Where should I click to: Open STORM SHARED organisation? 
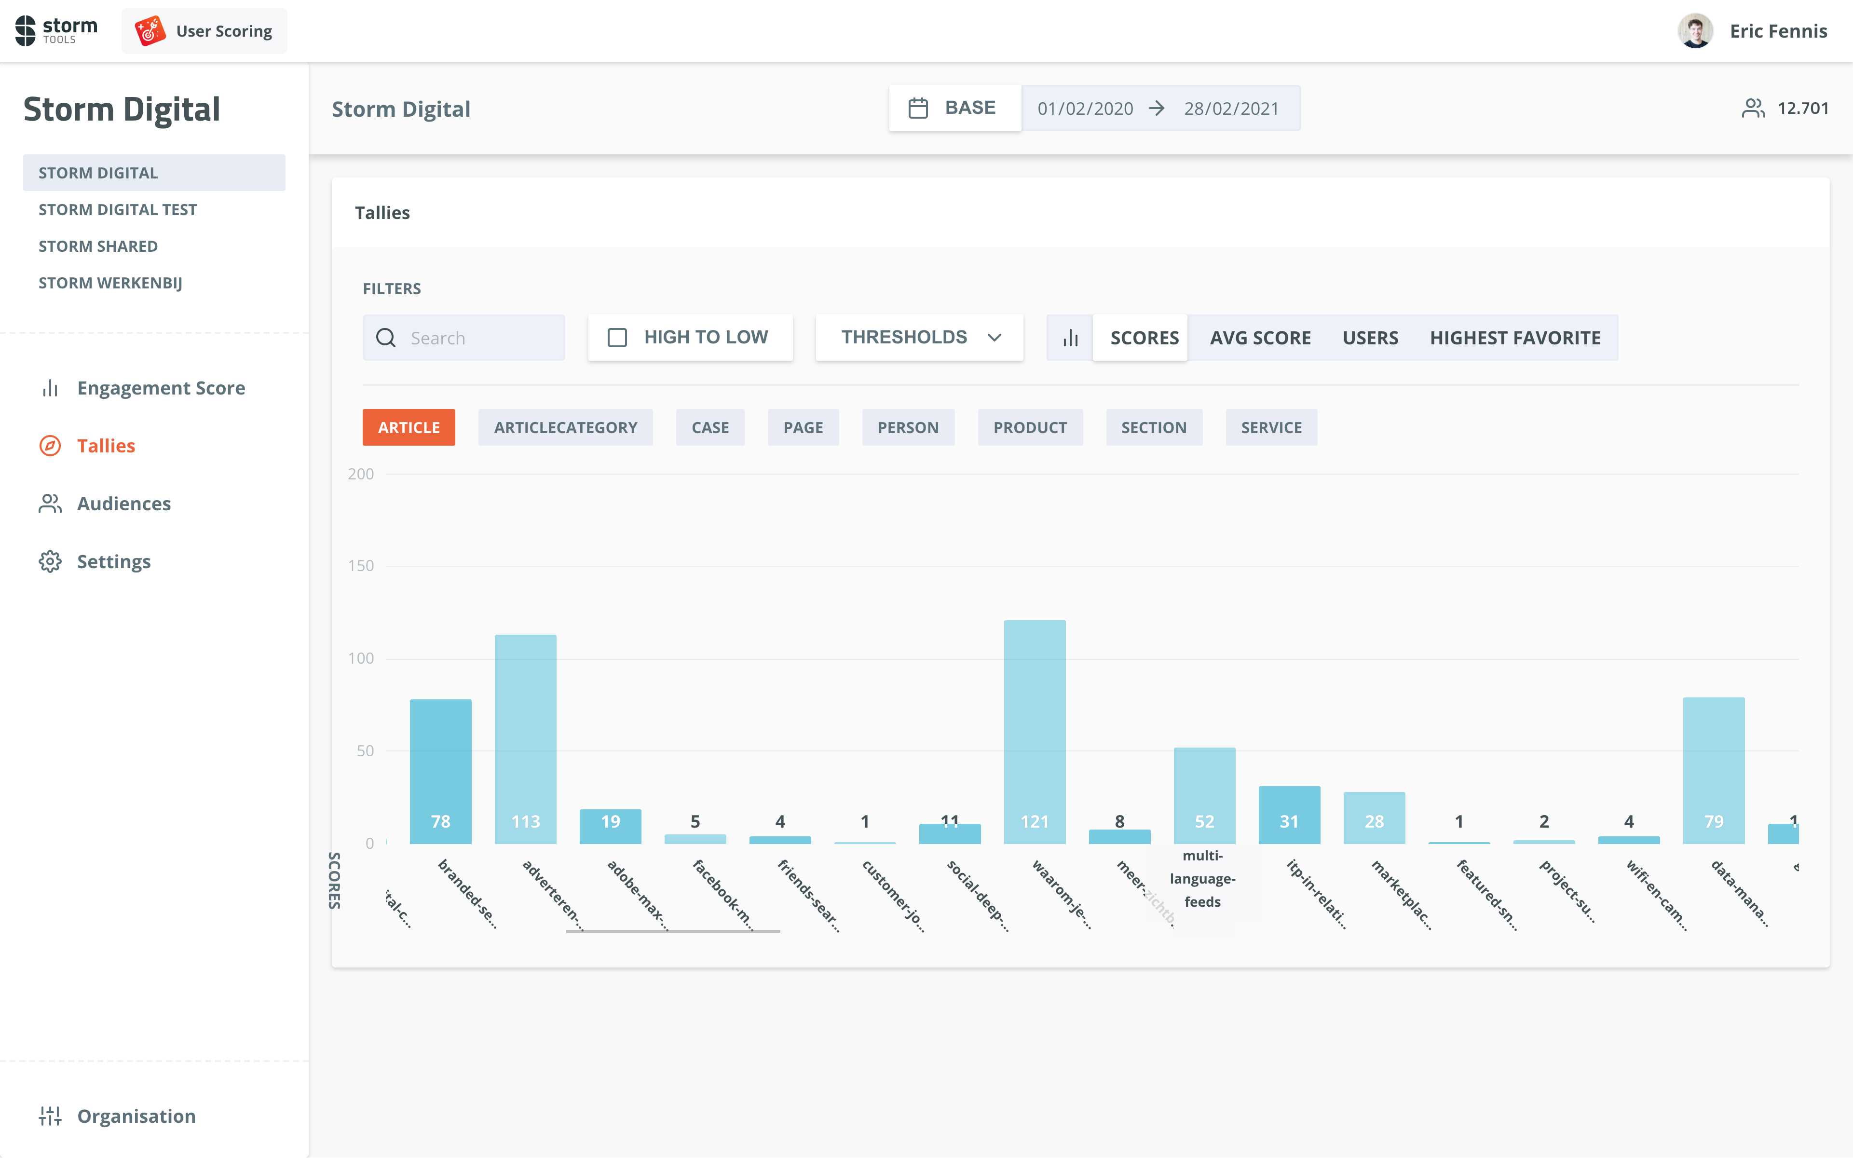tap(154, 246)
